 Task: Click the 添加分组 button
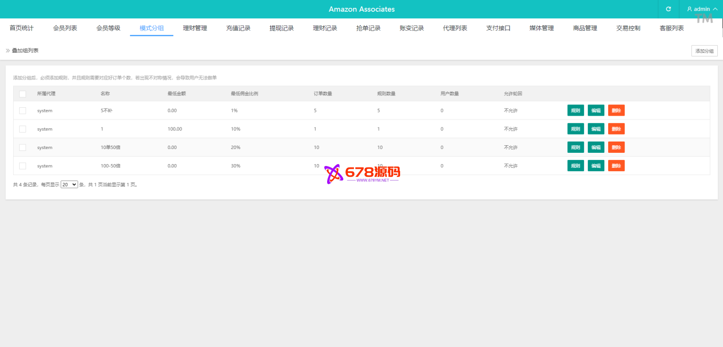[704, 51]
